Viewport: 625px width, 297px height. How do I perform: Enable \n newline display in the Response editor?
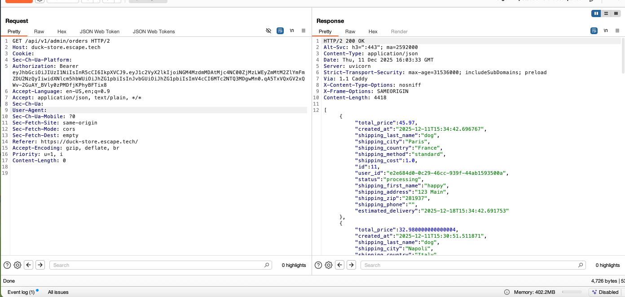[605, 31]
